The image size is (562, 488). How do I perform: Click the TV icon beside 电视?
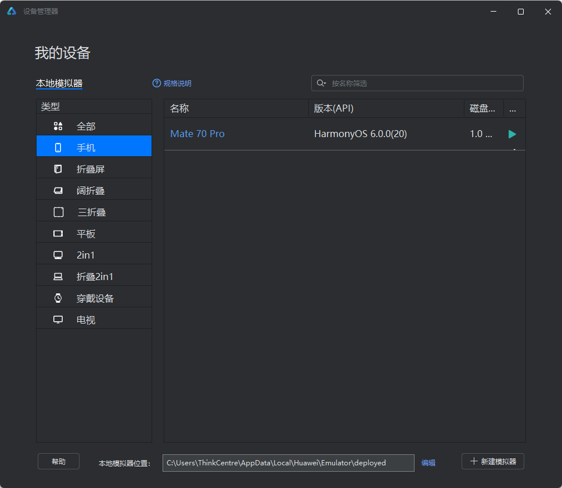pyautogui.click(x=58, y=320)
